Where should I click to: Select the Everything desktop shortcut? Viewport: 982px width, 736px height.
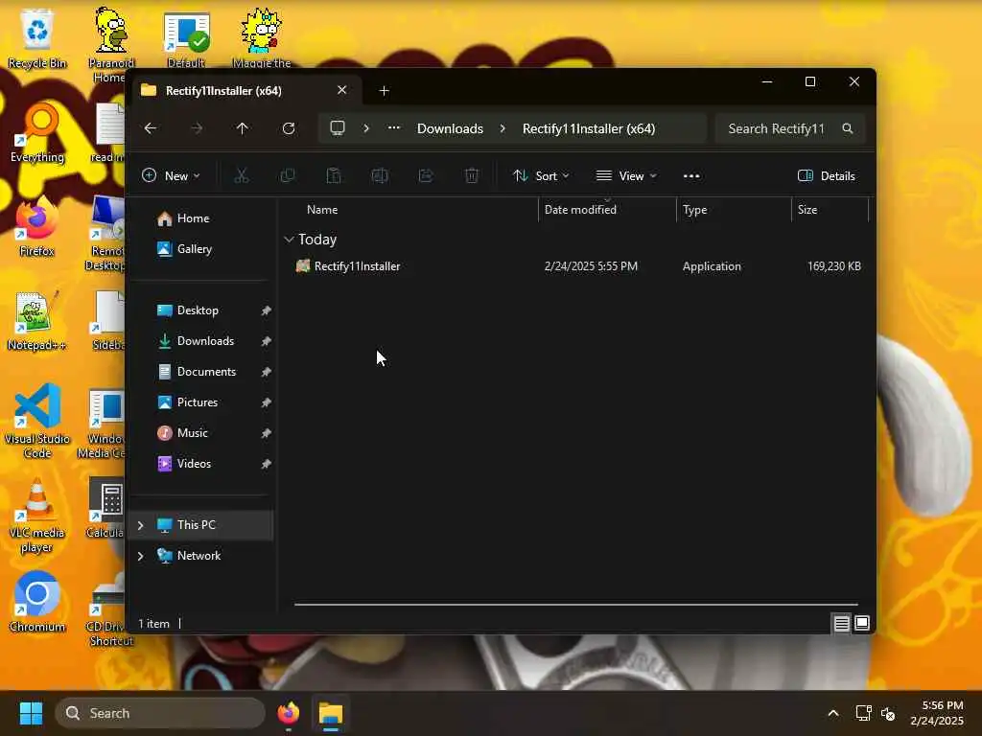(x=37, y=132)
